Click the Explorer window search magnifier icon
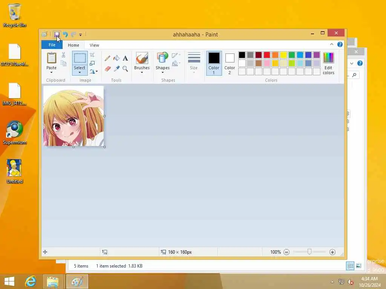386x289 pixels. pyautogui.click(x=354, y=75)
